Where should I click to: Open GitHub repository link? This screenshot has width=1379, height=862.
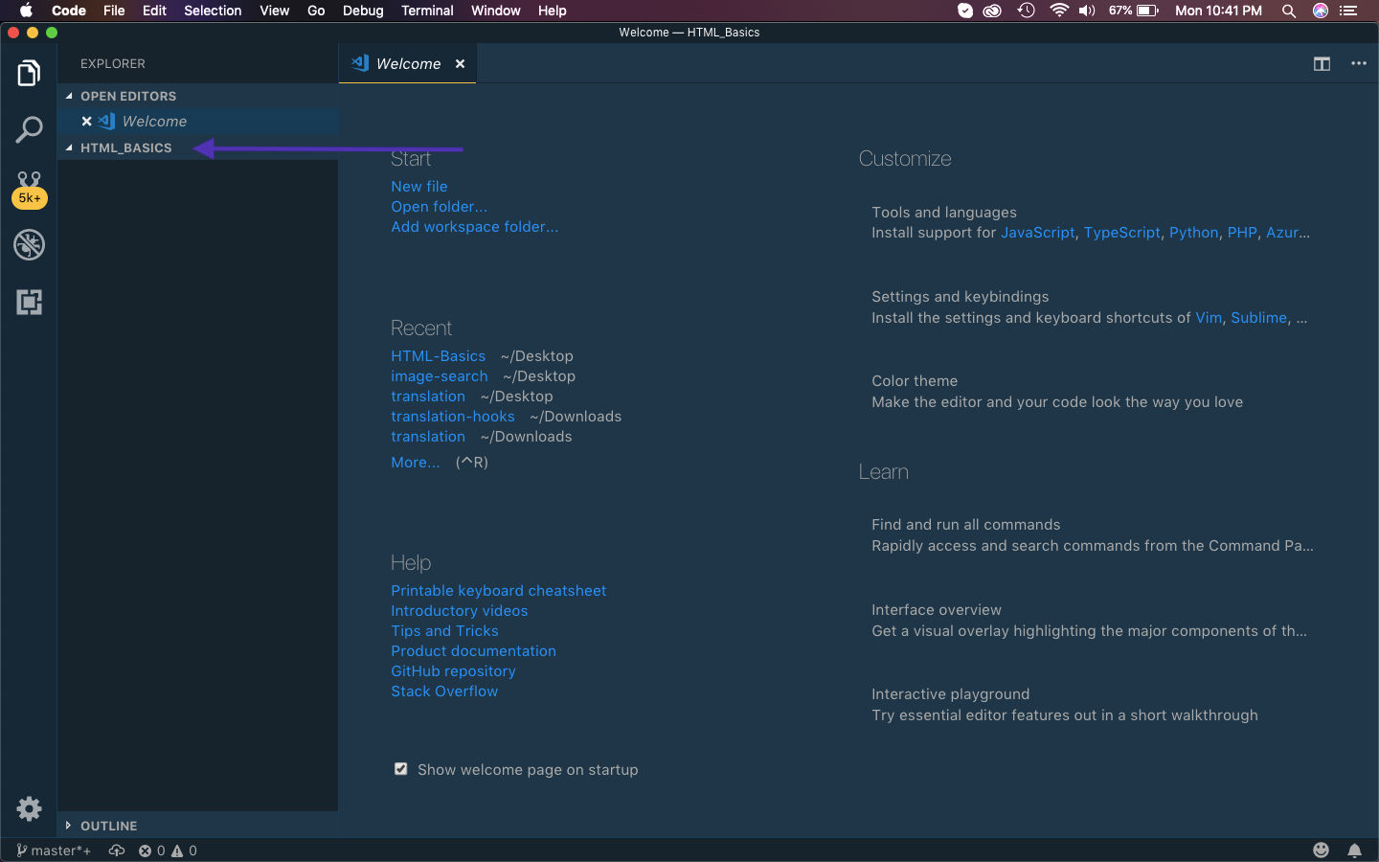click(x=453, y=671)
